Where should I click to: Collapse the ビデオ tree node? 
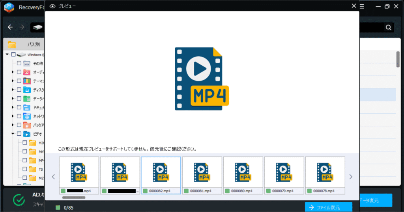pos(13,134)
